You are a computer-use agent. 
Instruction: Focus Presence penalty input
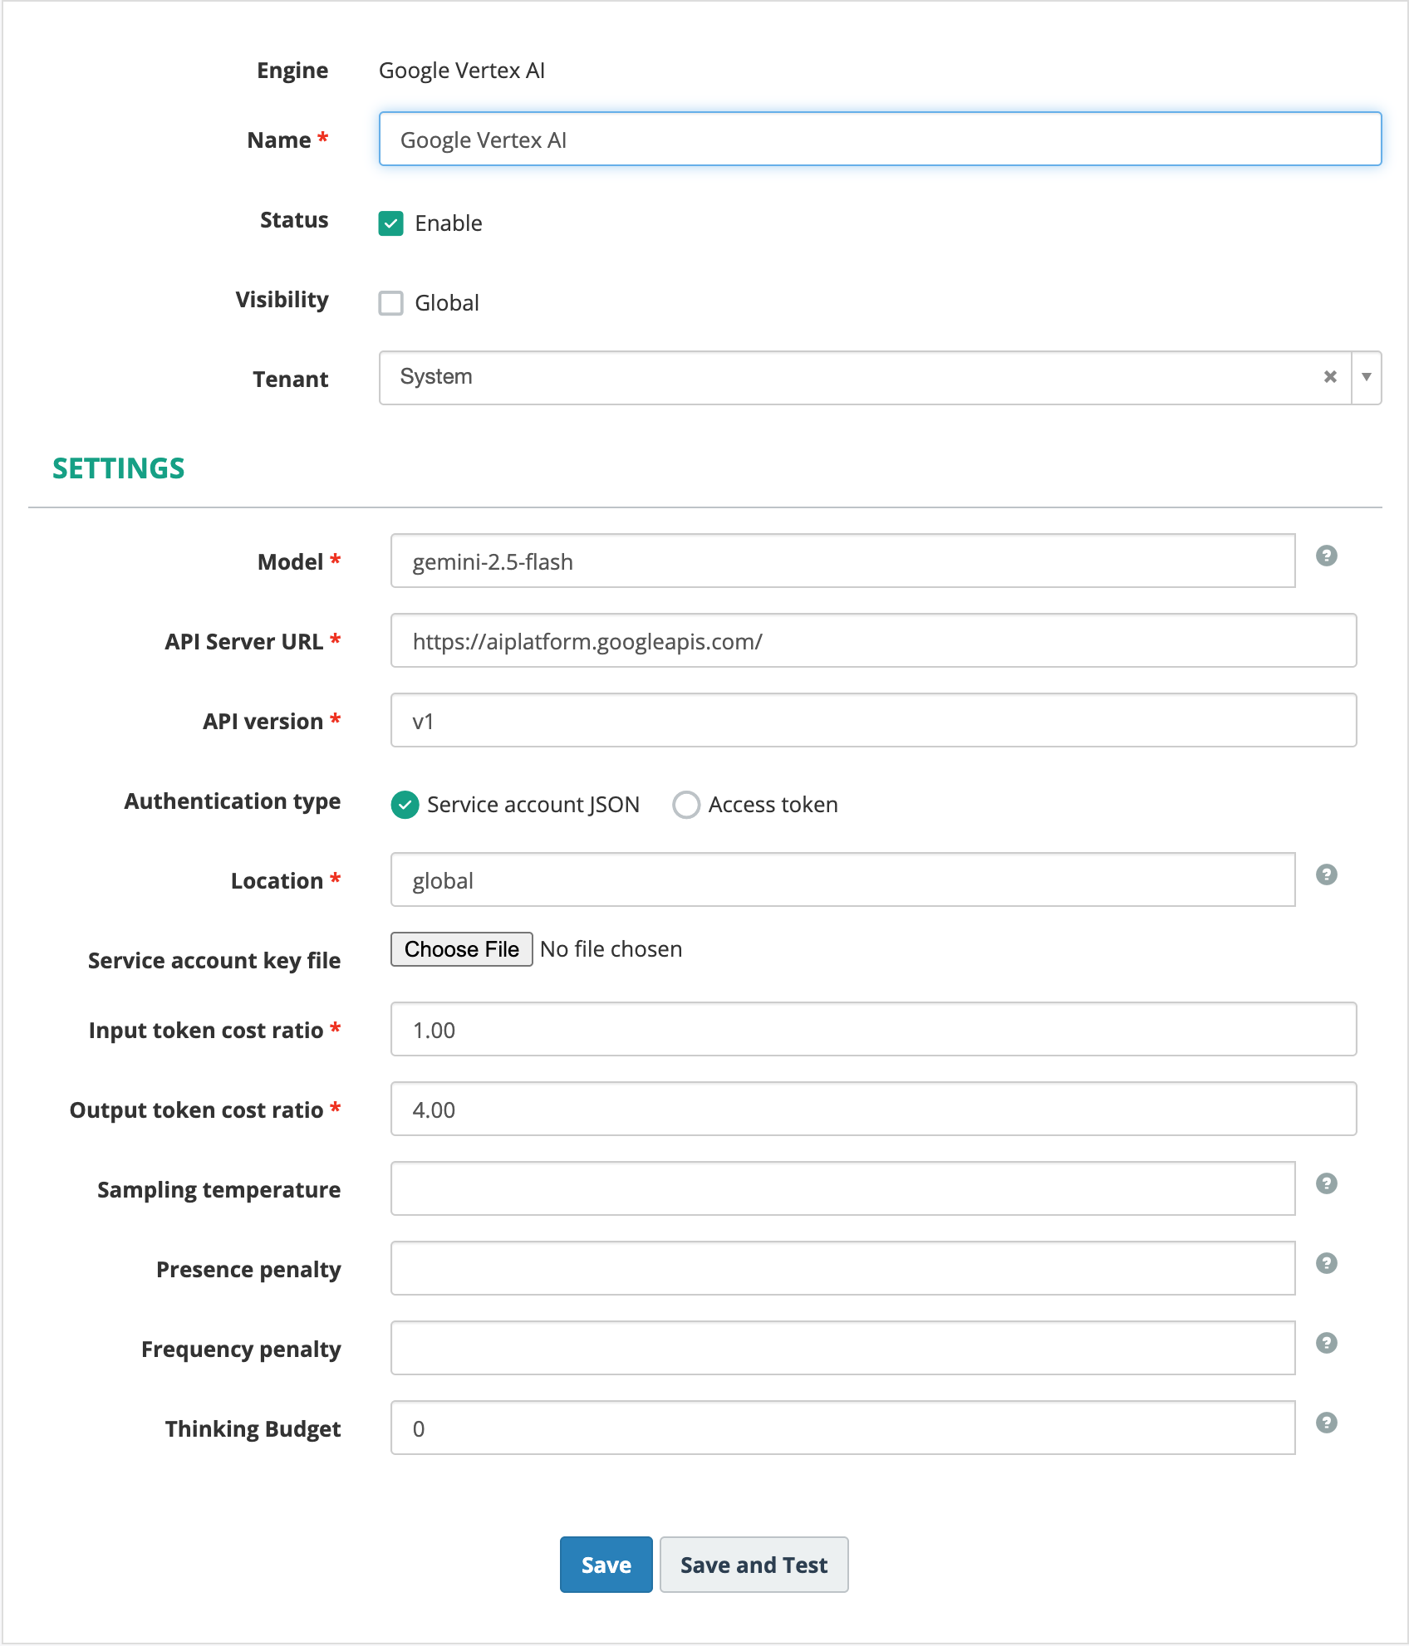[x=843, y=1269]
